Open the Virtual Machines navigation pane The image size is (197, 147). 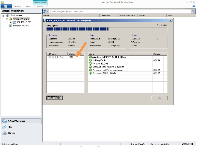[22, 121]
